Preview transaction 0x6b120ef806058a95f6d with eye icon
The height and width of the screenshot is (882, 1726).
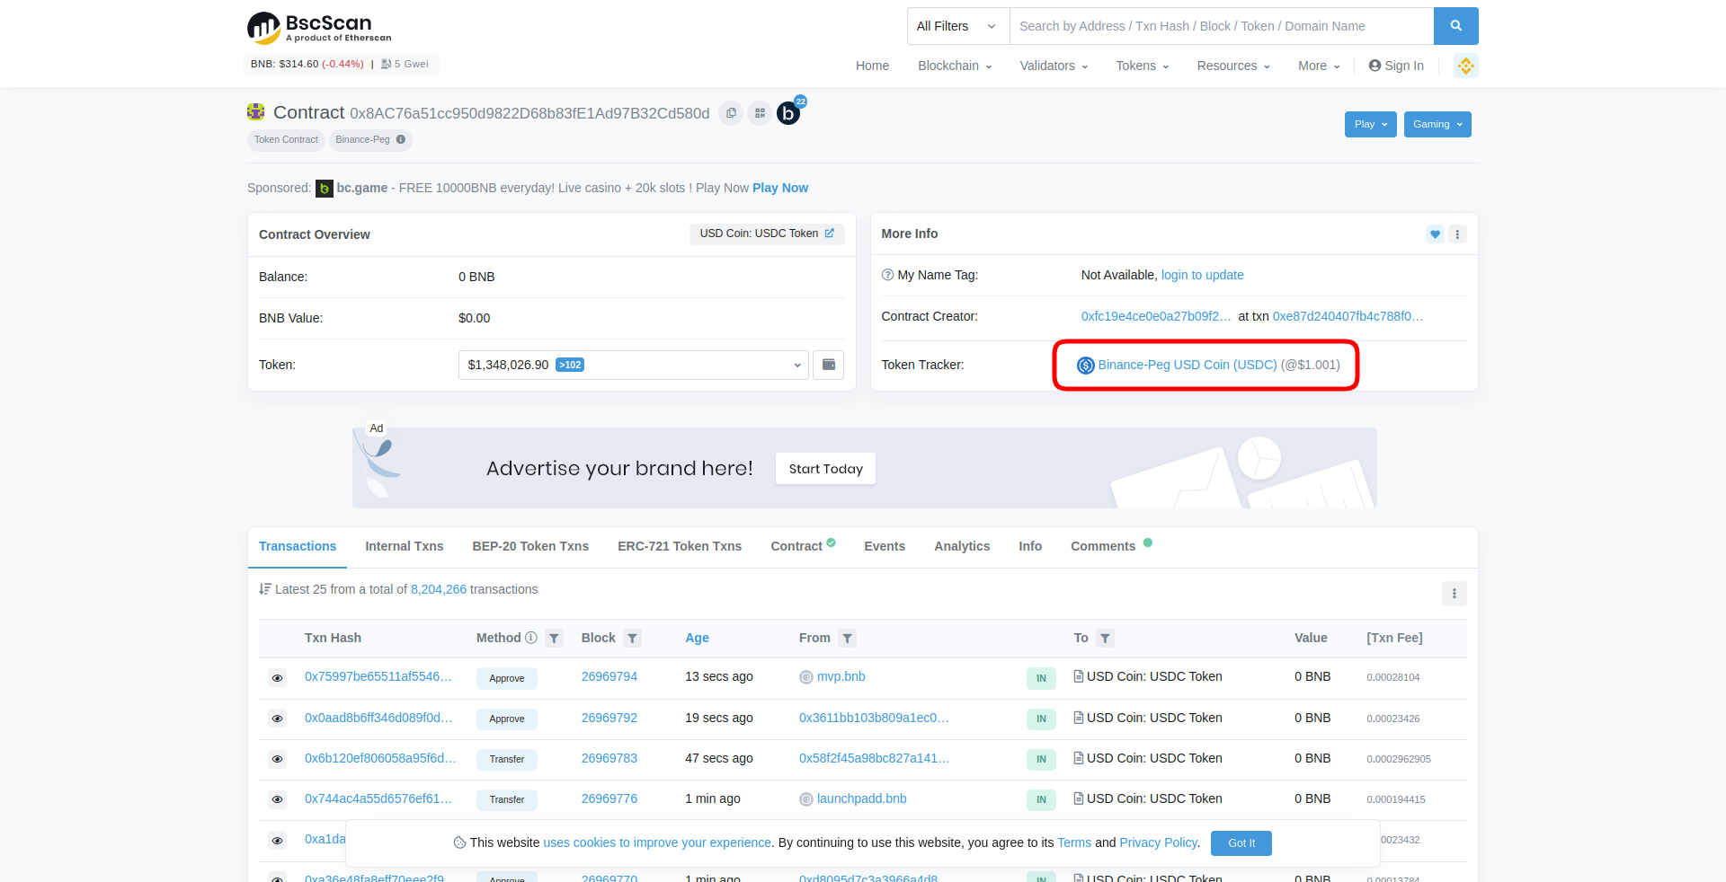click(277, 759)
